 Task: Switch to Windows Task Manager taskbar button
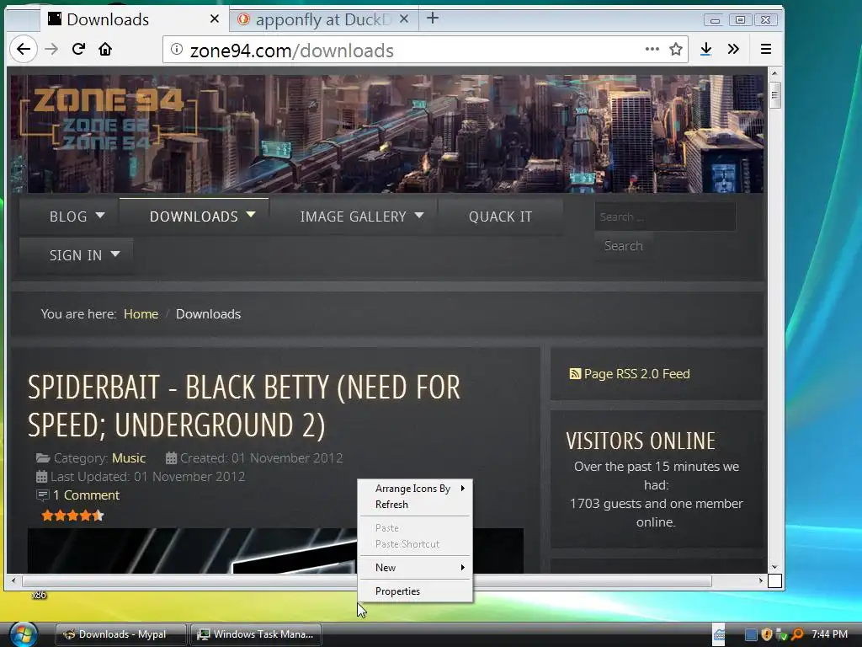click(256, 634)
